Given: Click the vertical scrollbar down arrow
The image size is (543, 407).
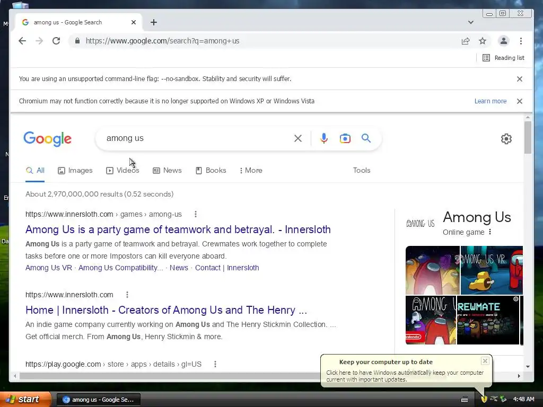Looking at the screenshot, I should (x=528, y=367).
